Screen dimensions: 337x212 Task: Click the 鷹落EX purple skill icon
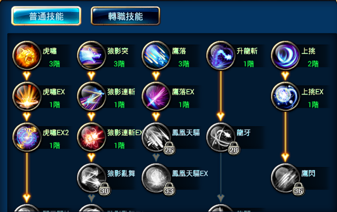point(156,97)
